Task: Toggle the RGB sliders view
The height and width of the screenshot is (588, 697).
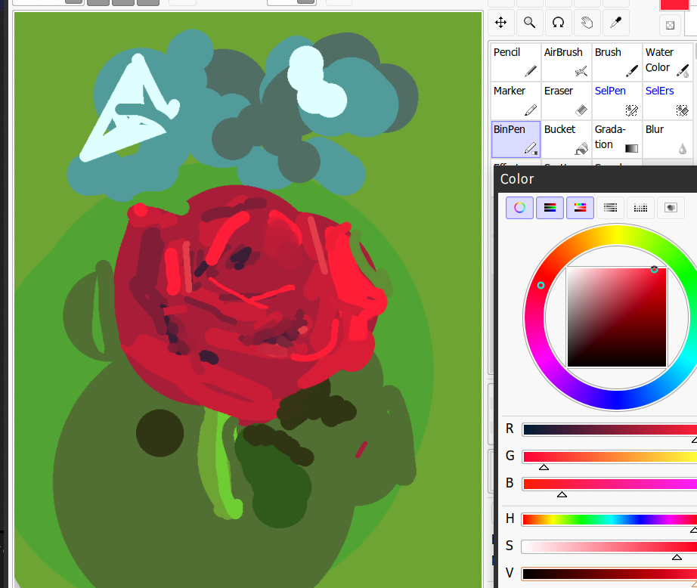Action: click(x=550, y=208)
